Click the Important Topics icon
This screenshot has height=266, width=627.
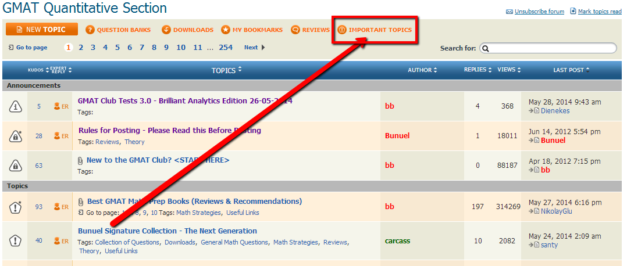click(342, 30)
